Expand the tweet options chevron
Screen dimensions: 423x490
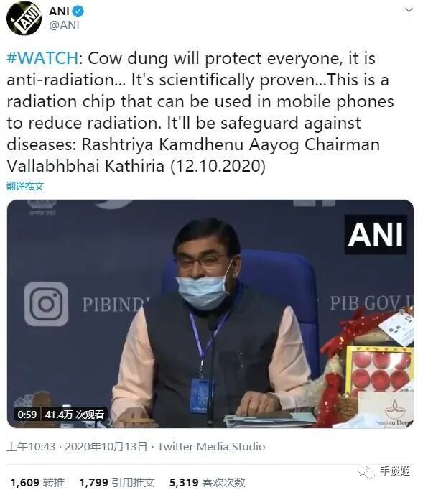tap(409, 10)
